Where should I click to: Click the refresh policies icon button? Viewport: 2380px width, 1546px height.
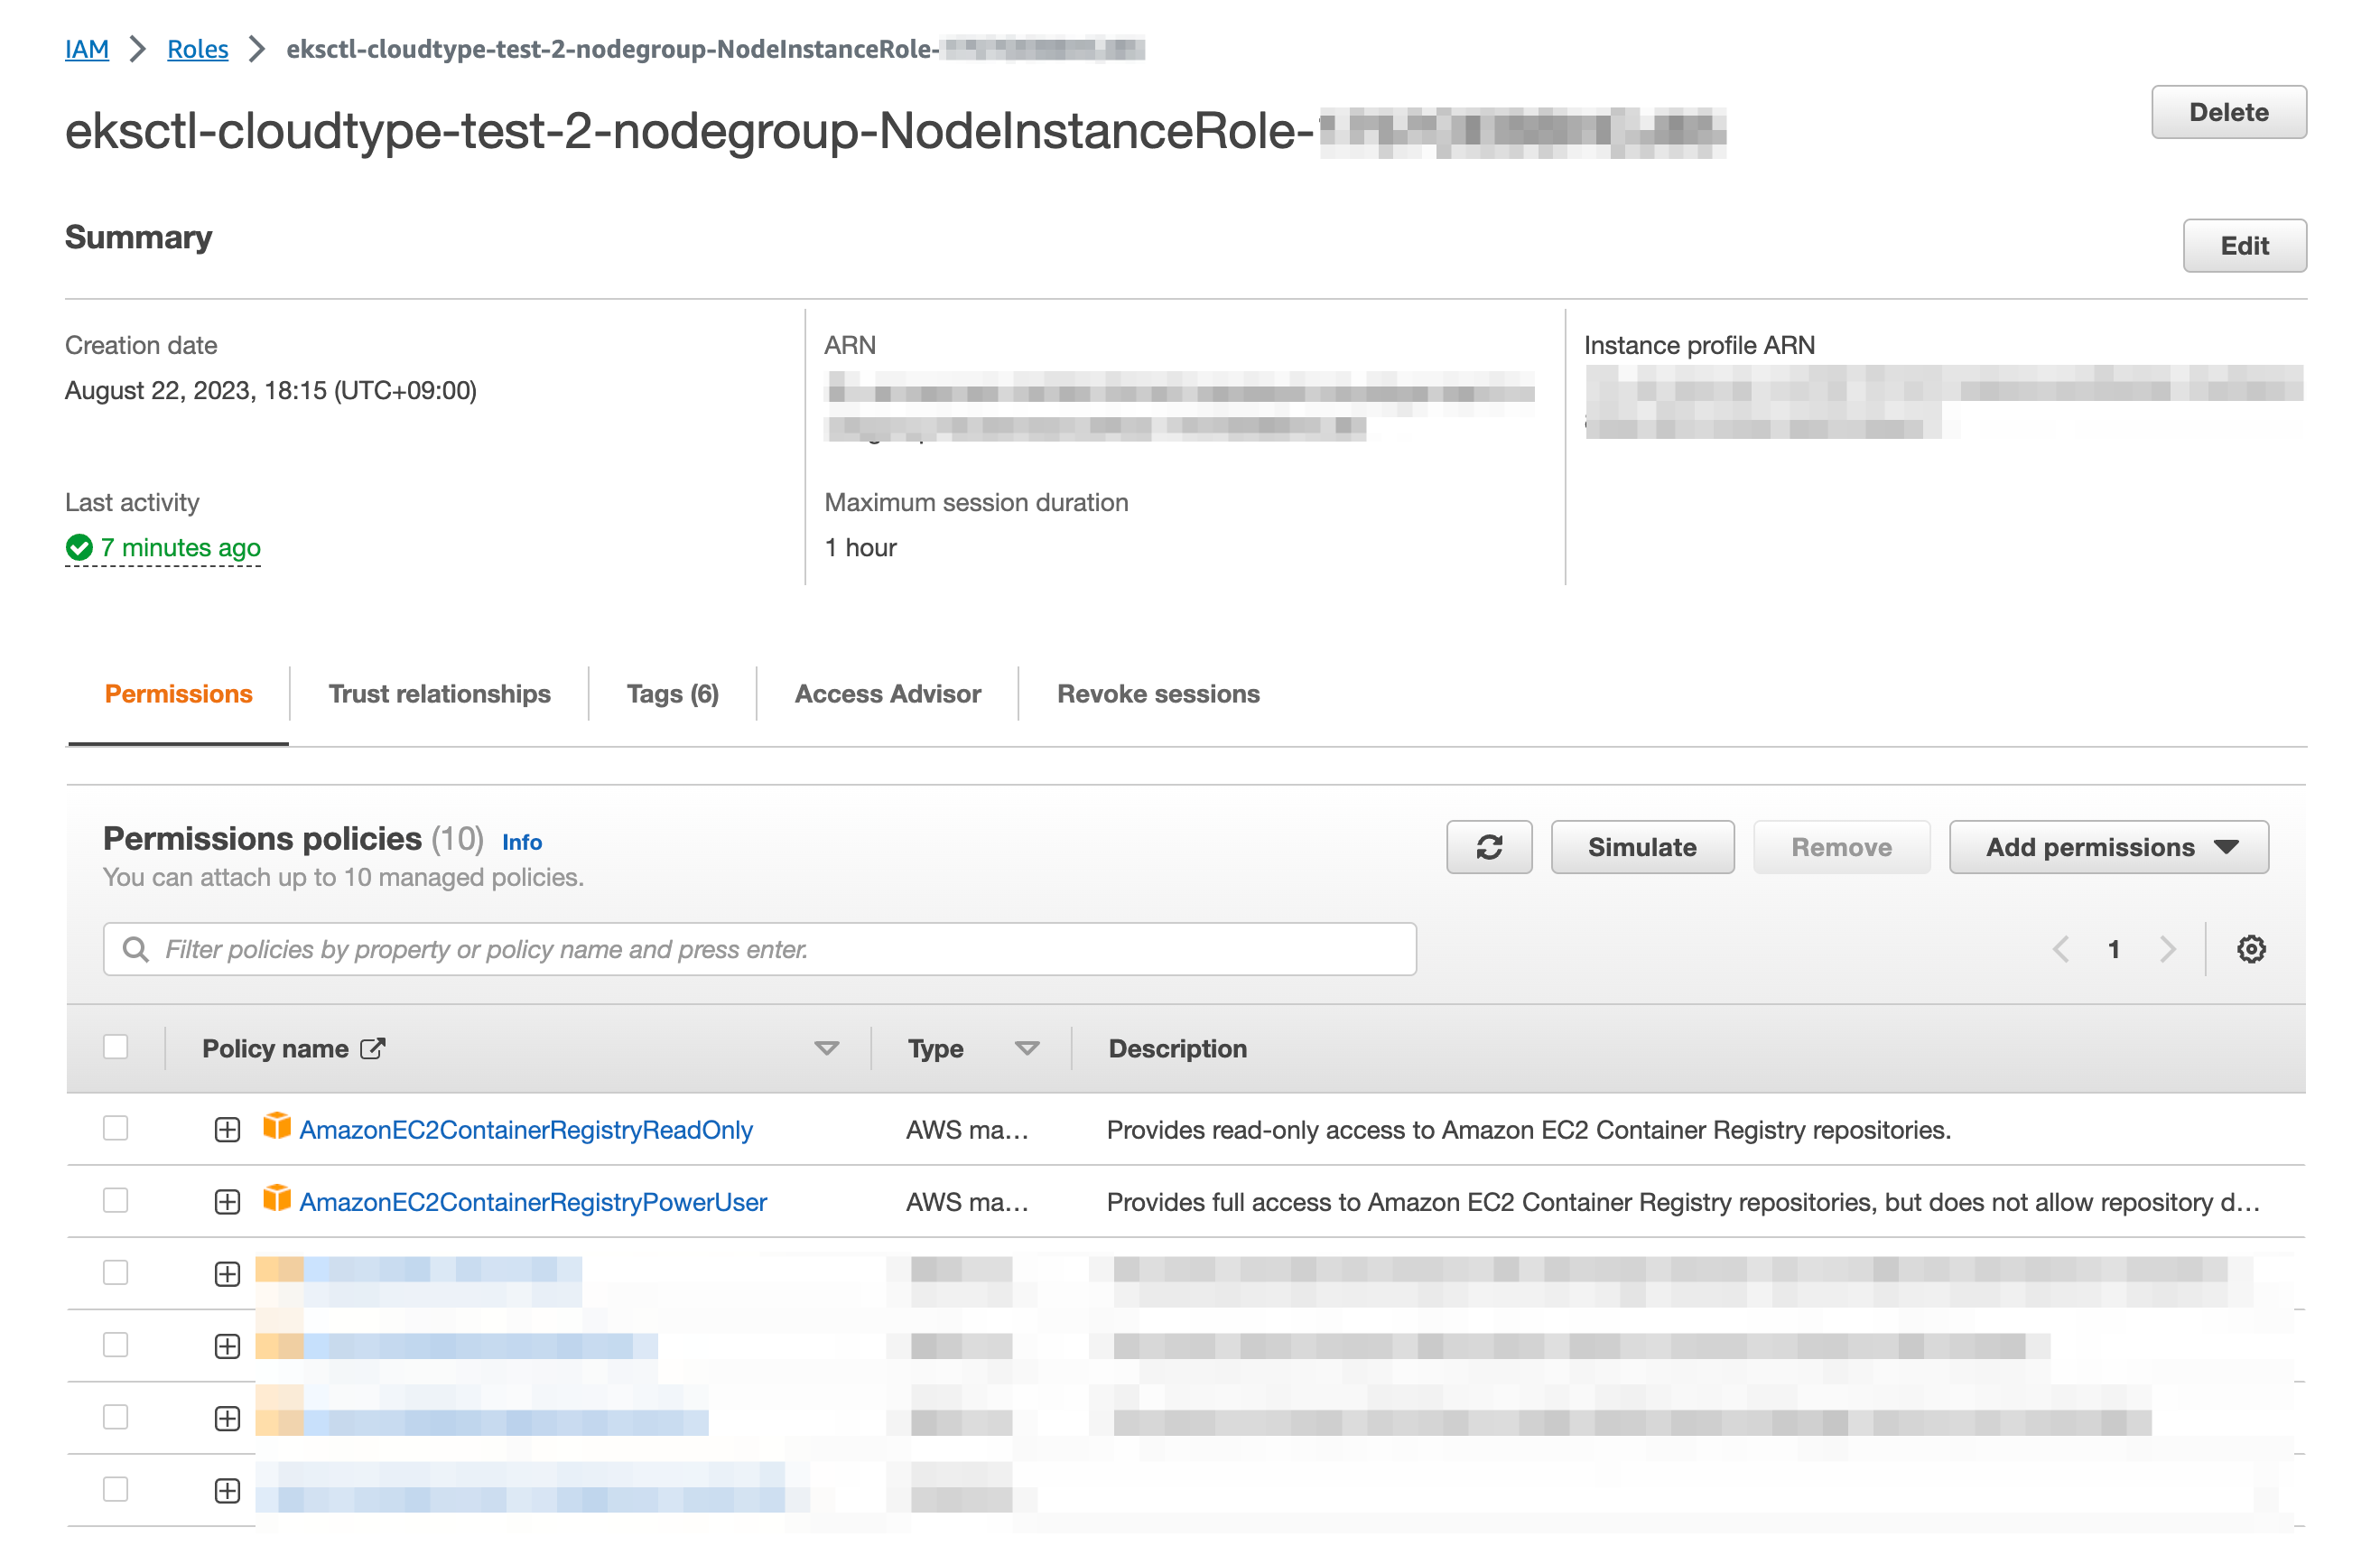(x=1488, y=847)
